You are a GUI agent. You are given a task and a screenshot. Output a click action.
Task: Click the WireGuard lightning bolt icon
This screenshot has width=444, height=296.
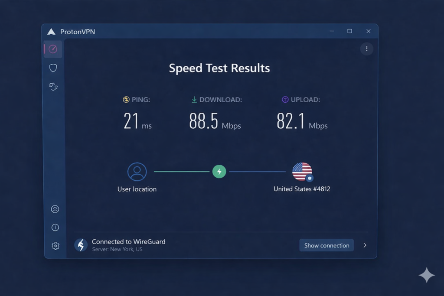tap(81, 245)
